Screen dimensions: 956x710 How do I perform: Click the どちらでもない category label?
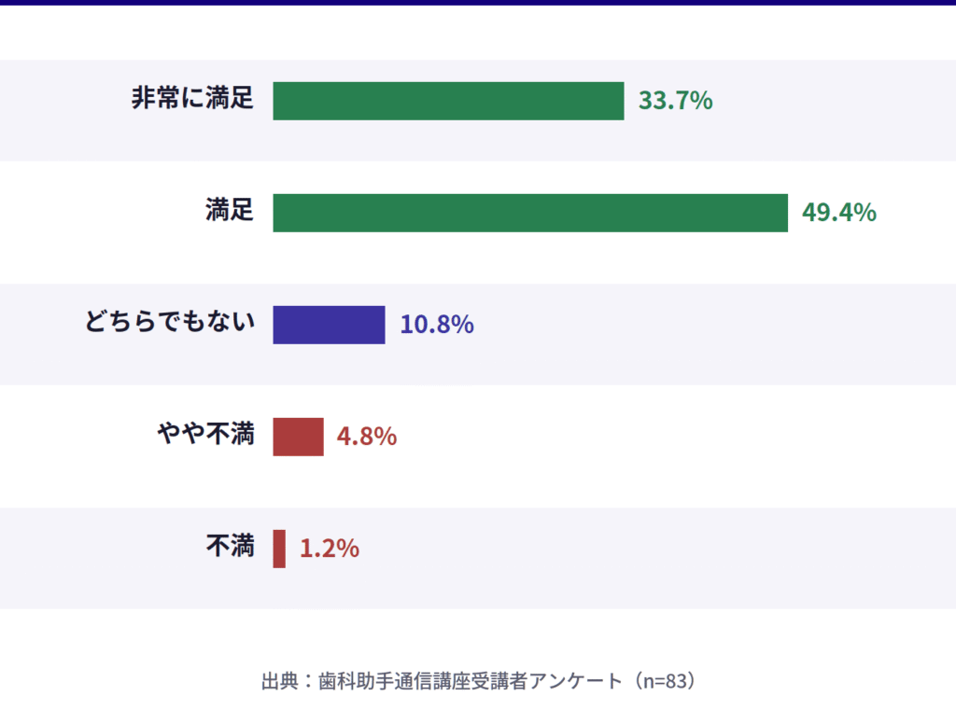pyautogui.click(x=169, y=324)
